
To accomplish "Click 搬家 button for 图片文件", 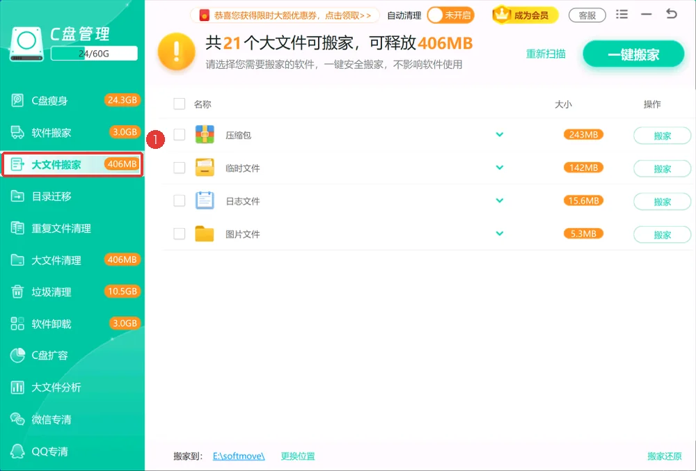I will (663, 234).
